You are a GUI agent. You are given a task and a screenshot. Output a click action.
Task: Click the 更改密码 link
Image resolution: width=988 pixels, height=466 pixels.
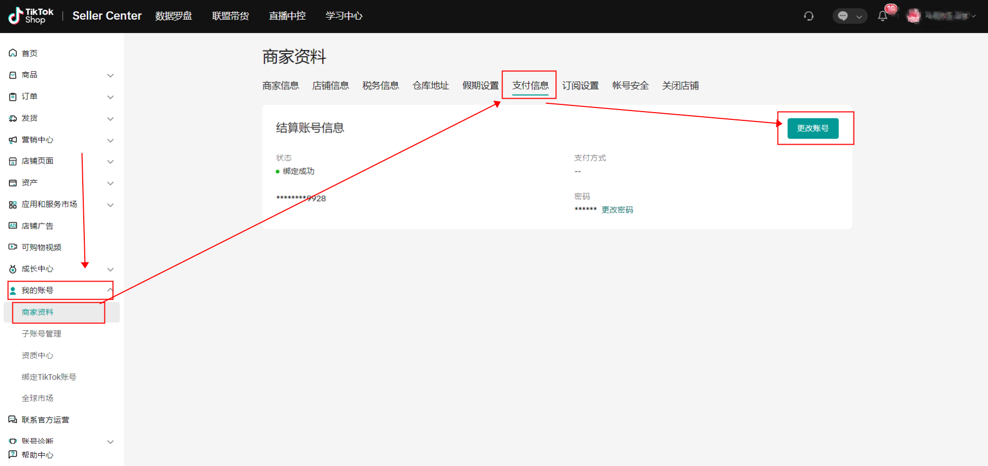click(x=617, y=210)
